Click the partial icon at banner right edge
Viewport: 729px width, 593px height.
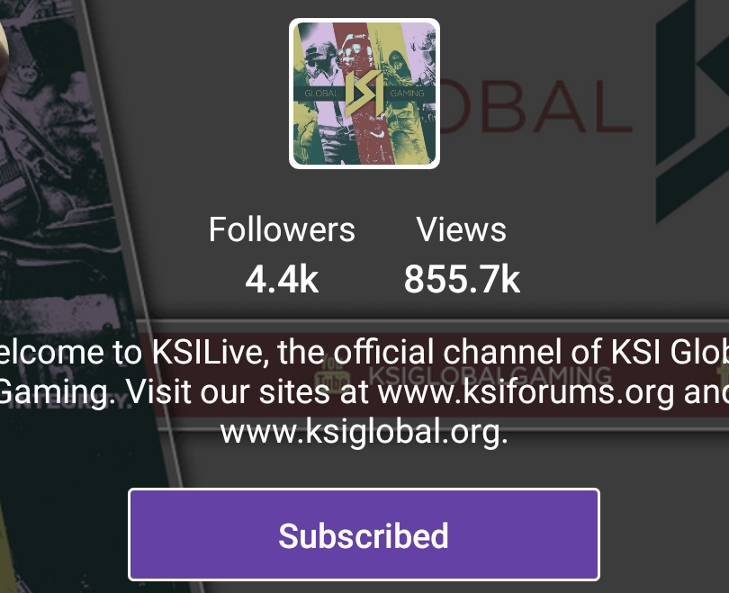(x=724, y=376)
